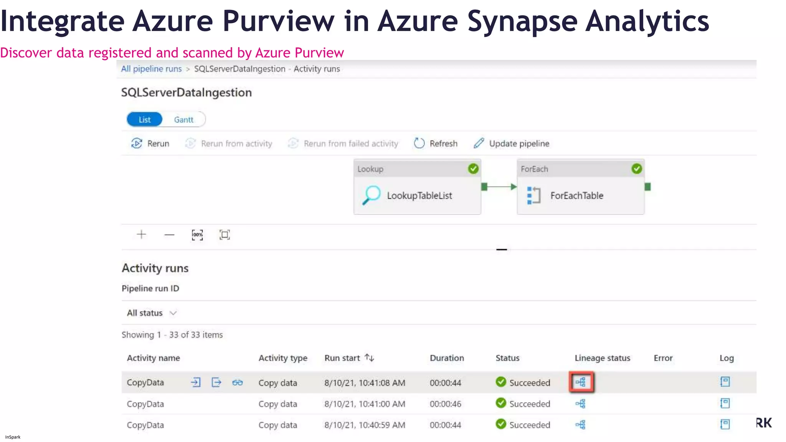This screenshot has width=786, height=442.
Task: Switch to the Gantt view tab
Action: coord(183,120)
